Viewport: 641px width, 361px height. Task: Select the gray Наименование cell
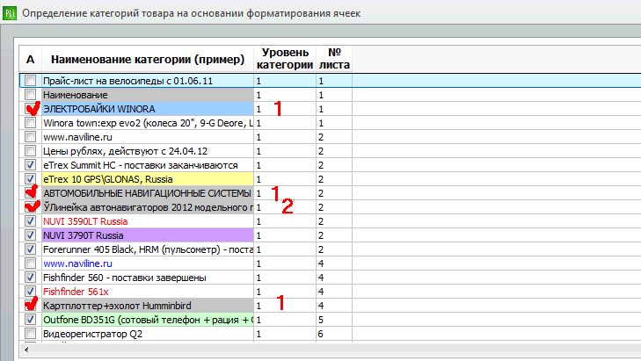click(x=148, y=95)
